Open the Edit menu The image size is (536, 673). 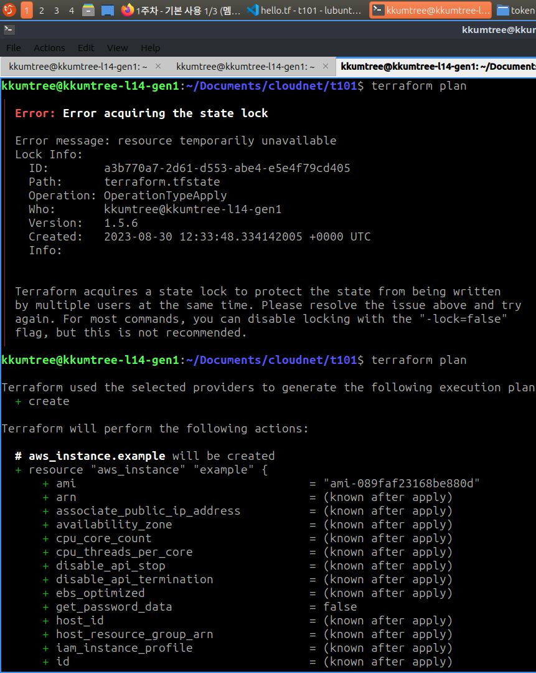pyautogui.click(x=86, y=47)
